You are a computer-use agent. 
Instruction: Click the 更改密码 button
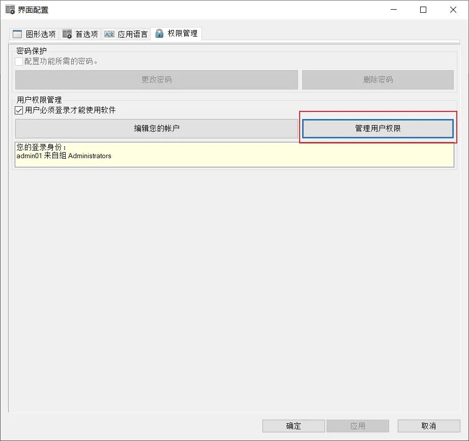pyautogui.click(x=156, y=79)
